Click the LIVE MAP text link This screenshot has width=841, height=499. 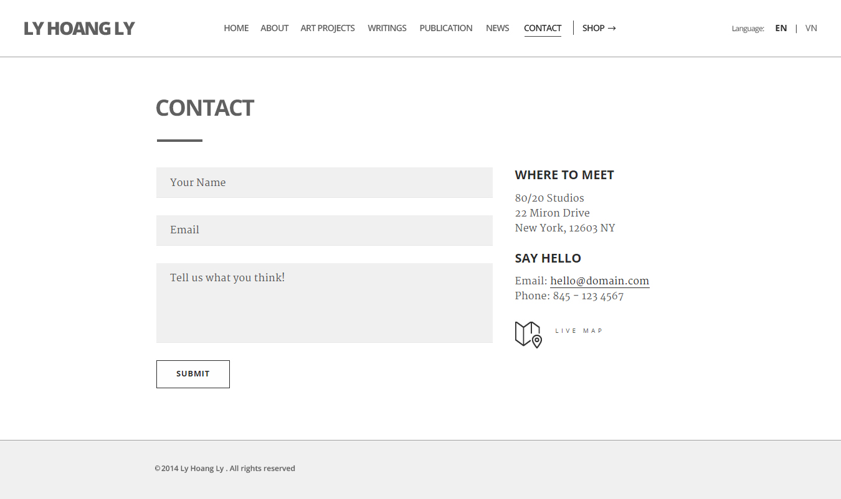tap(579, 331)
